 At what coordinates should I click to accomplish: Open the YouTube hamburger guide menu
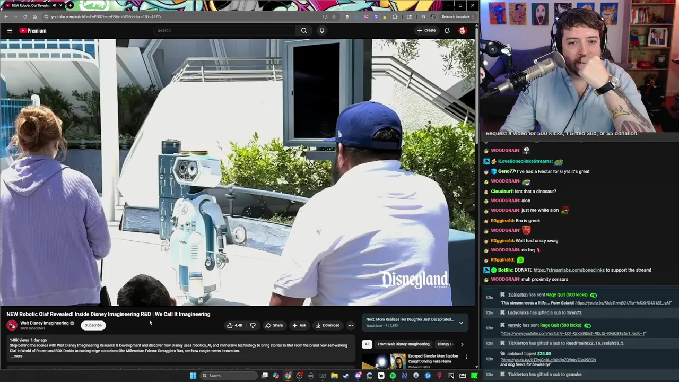click(10, 31)
